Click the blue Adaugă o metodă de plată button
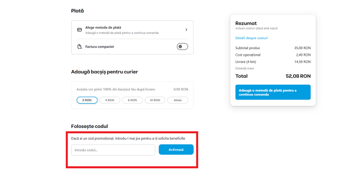 [273, 92]
